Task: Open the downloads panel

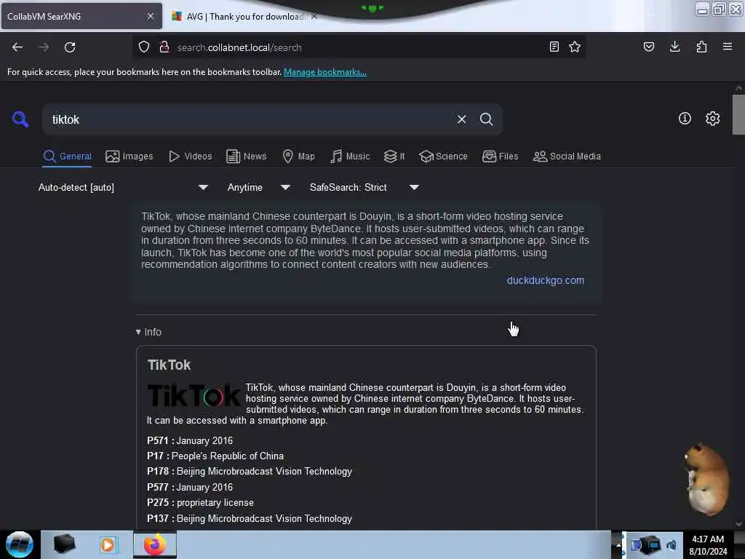Action: click(x=674, y=47)
